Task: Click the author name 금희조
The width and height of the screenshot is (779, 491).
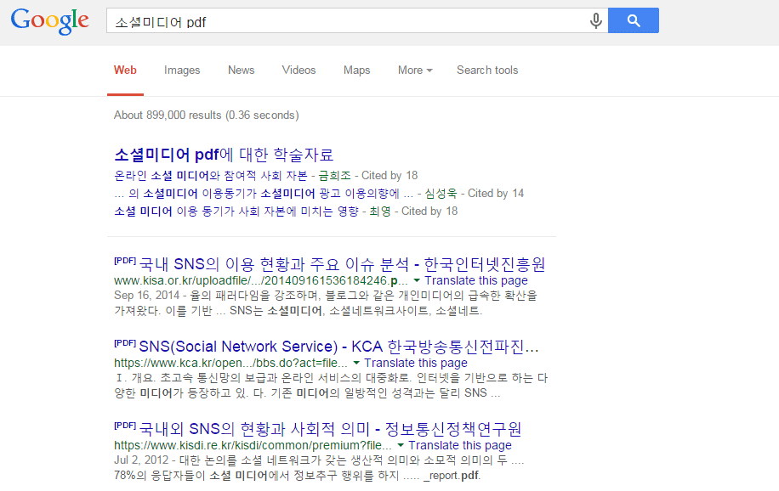Action: pyautogui.click(x=335, y=176)
